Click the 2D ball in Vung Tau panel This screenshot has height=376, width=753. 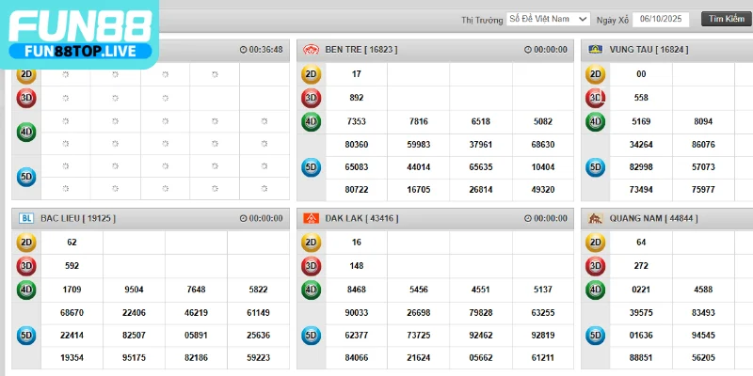point(596,74)
